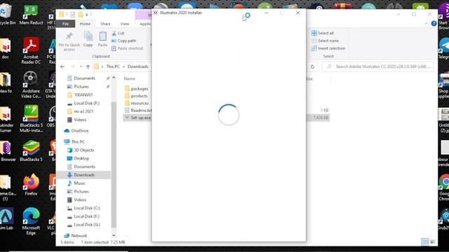This screenshot has height=252, width=449.
Task: Launch Firefox from the desktop
Action: [x=31, y=185]
